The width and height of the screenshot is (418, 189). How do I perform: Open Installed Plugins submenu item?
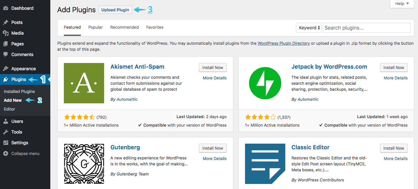click(x=19, y=91)
